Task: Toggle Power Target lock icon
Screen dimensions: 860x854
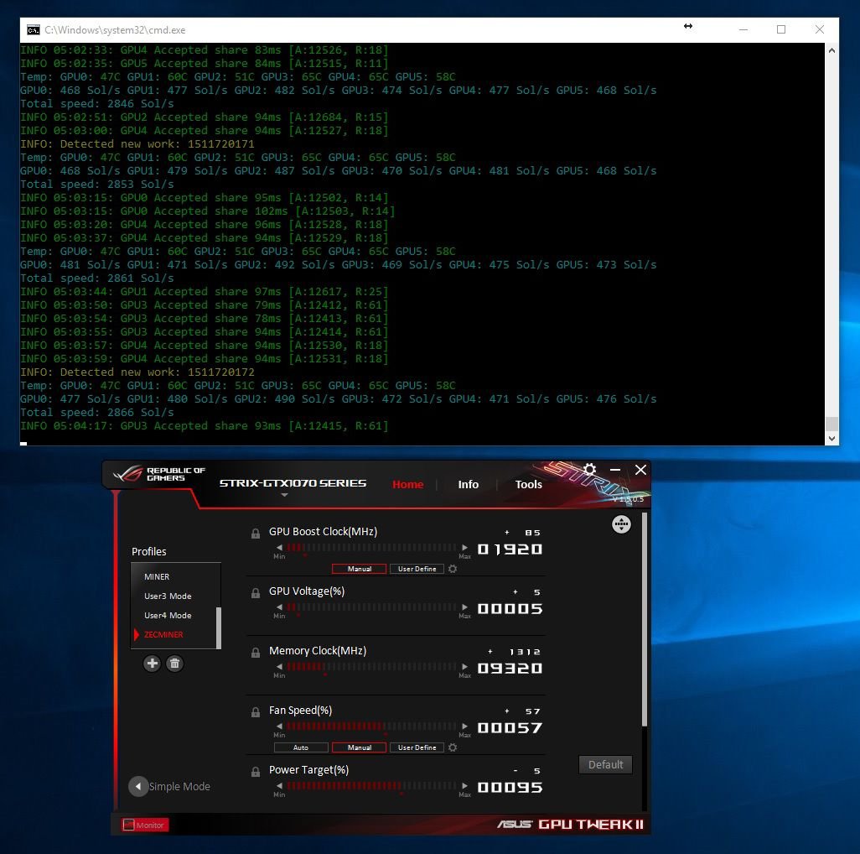Action: tap(255, 771)
